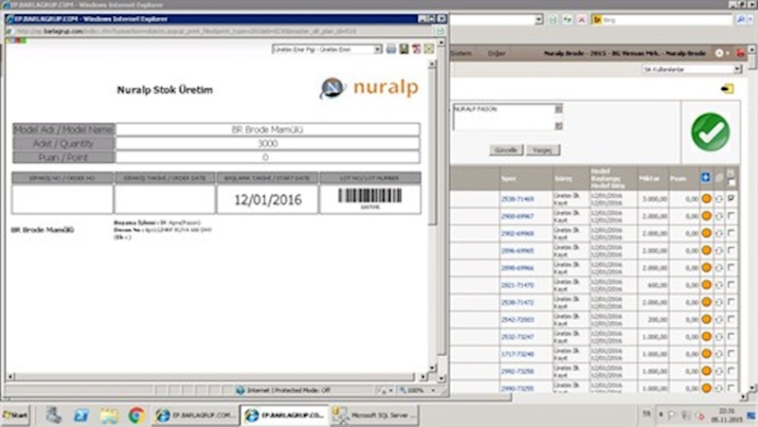Click the orange status circle in row 2900-69967
Viewport: 758px width, 427px height.
[x=706, y=216]
